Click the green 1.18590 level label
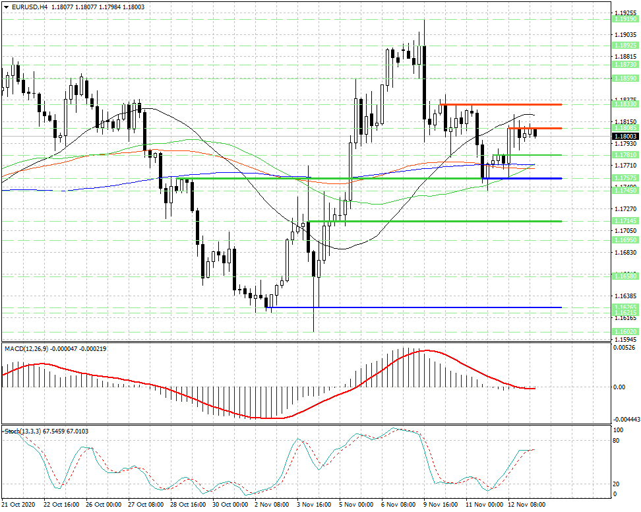The image size is (641, 512). pyautogui.click(x=625, y=78)
